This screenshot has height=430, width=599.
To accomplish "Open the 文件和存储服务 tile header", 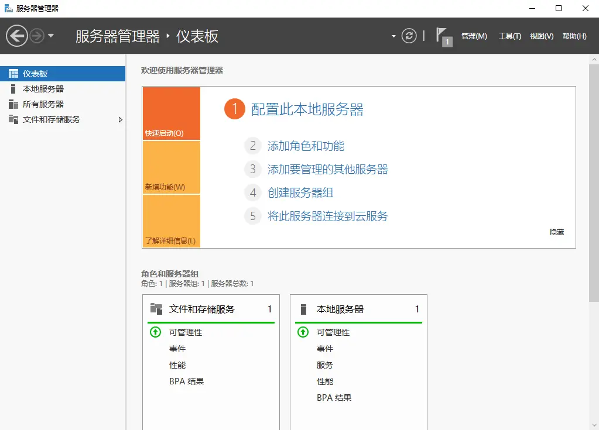I will [x=211, y=309].
